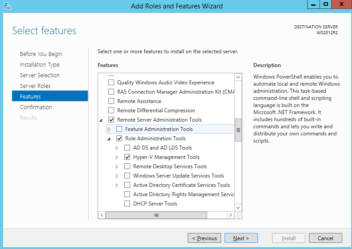The image size is (352, 249).
Task: Enable RAS Connection Manager Administration Kit checkbox
Action: pos(111,91)
